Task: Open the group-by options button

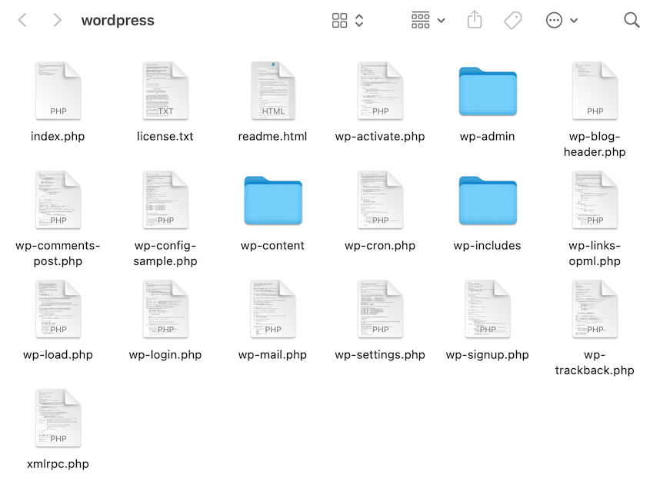Action: click(x=420, y=20)
